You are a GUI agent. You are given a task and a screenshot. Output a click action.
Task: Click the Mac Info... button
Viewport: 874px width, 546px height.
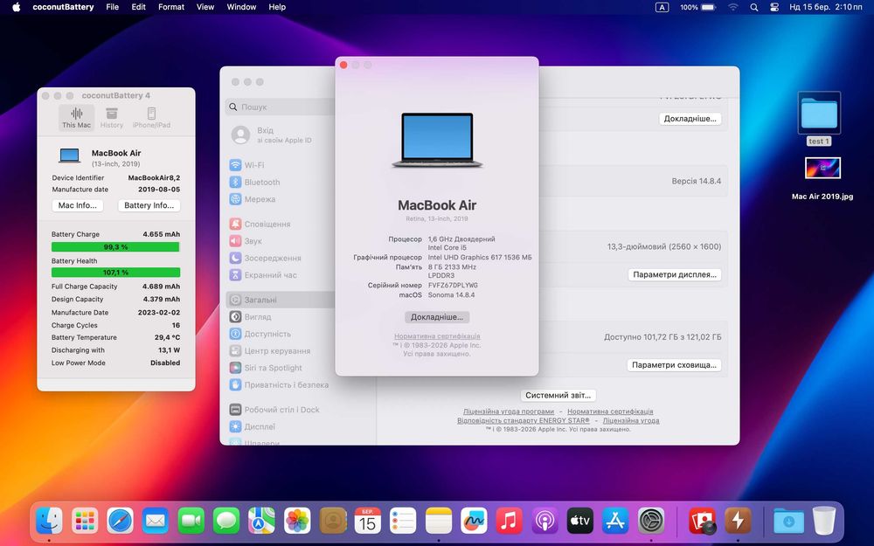pos(78,205)
